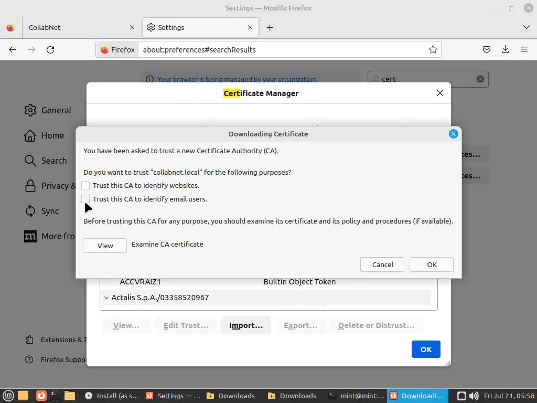The height and width of the screenshot is (403, 537).
Task: Reload the current page
Action: [50, 50]
